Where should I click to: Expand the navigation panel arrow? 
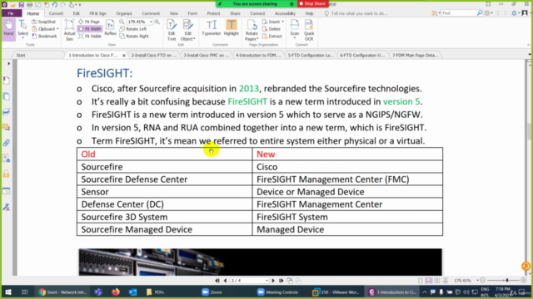coord(9,63)
